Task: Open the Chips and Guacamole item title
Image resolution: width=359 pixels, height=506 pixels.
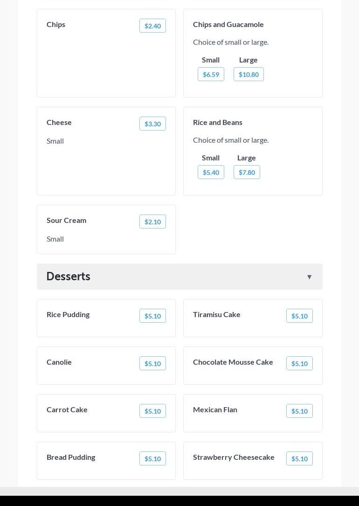Action: click(x=228, y=25)
